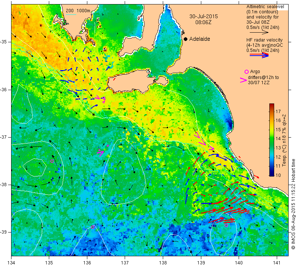The image size is (296, 267).
Task: Click the altimetric velocity black legend arrow
Action: click(x=259, y=32)
